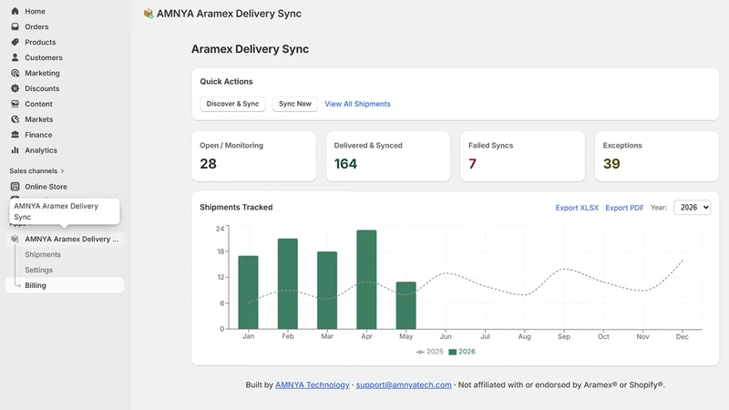Viewport: 729px width, 410px height.
Task: Click the Mar bar in the chart
Action: point(327,291)
